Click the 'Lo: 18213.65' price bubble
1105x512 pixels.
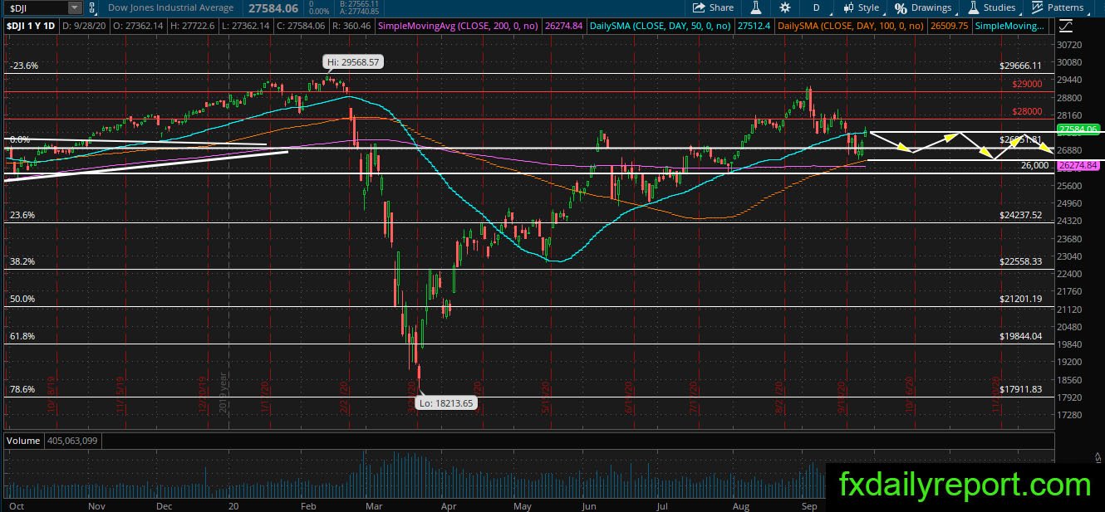(447, 403)
